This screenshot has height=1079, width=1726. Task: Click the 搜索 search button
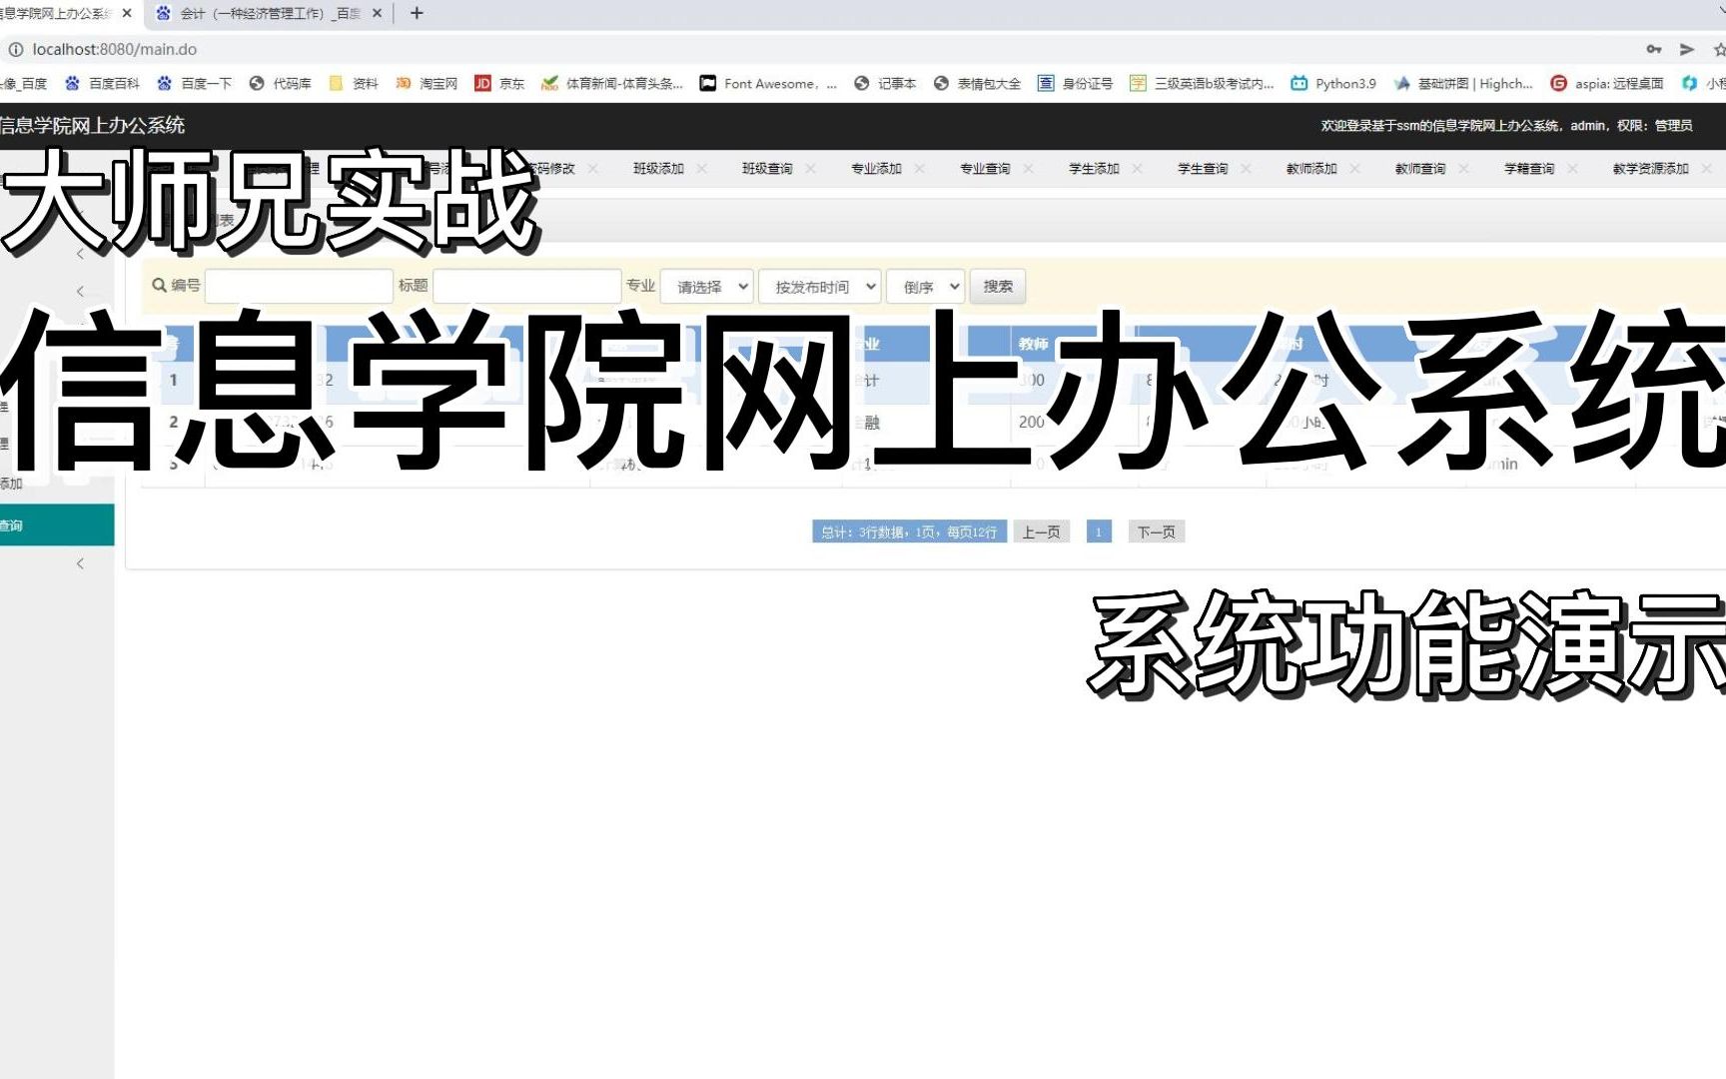(998, 287)
